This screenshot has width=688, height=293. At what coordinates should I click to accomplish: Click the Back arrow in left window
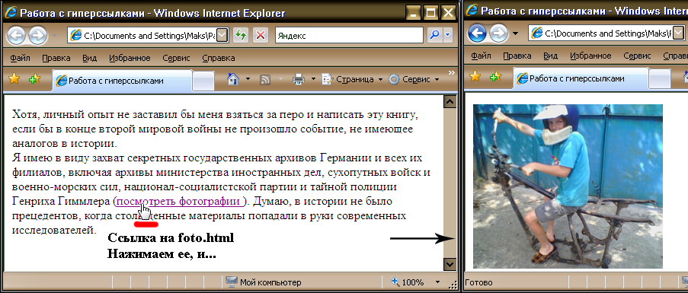(x=16, y=36)
